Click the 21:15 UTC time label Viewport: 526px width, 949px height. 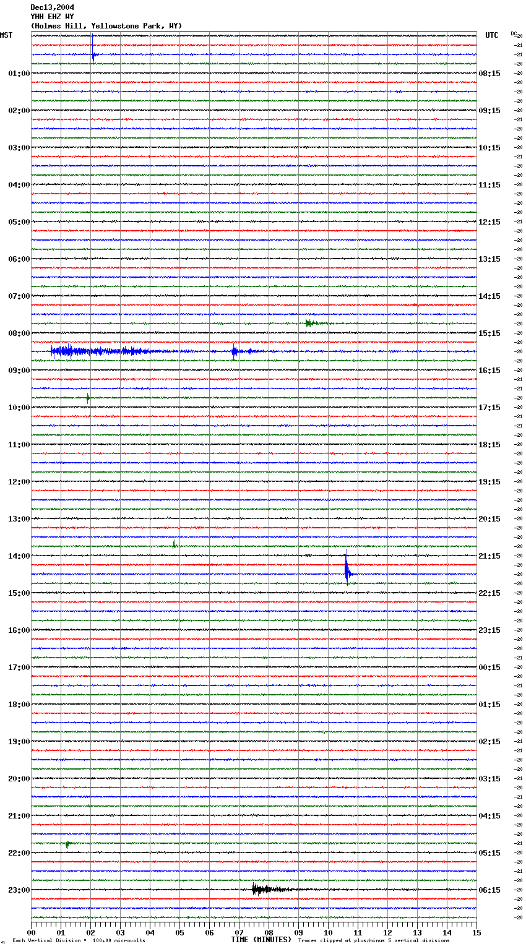[x=489, y=556]
